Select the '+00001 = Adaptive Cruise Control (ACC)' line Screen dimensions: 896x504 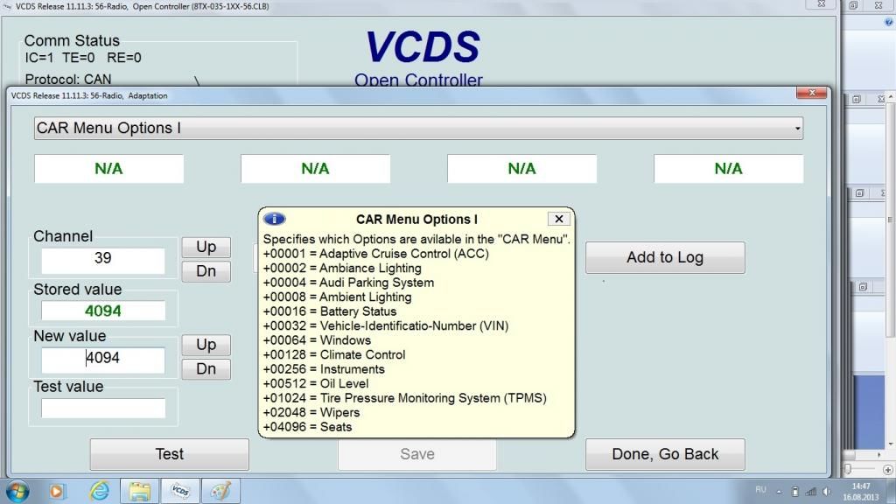[376, 254]
